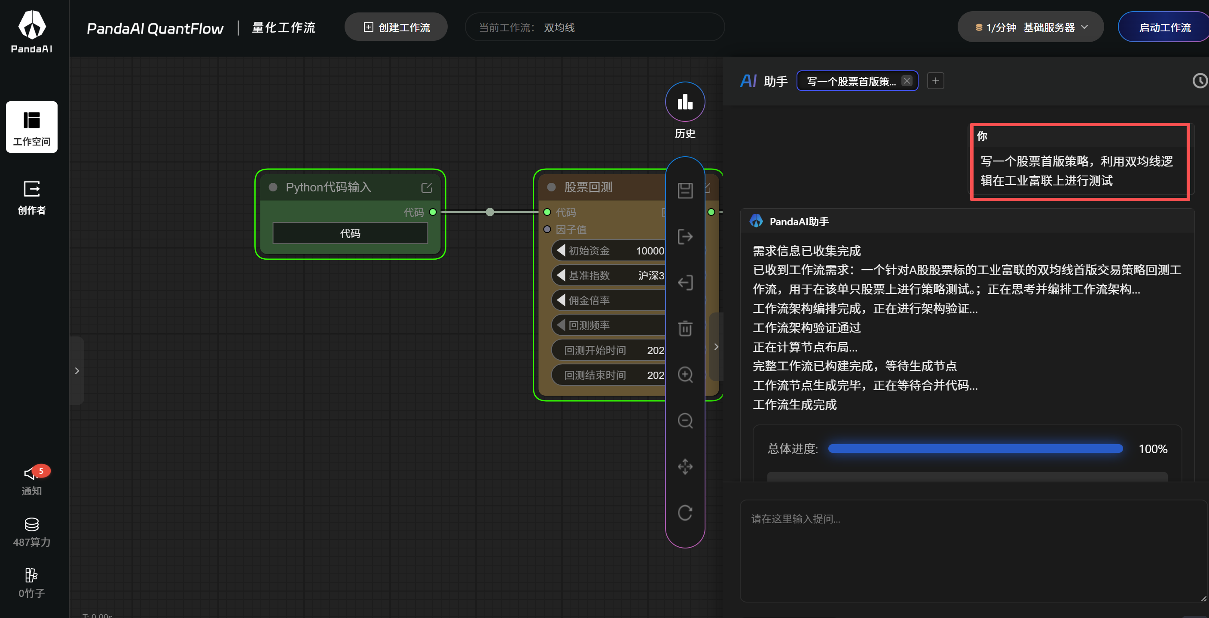The height and width of the screenshot is (618, 1209).
Task: Click the save workflow icon
Action: (x=685, y=191)
